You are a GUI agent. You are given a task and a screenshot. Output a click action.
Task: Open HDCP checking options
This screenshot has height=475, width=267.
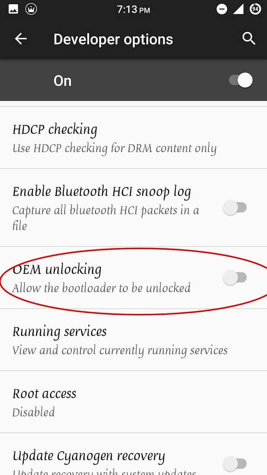tap(133, 137)
